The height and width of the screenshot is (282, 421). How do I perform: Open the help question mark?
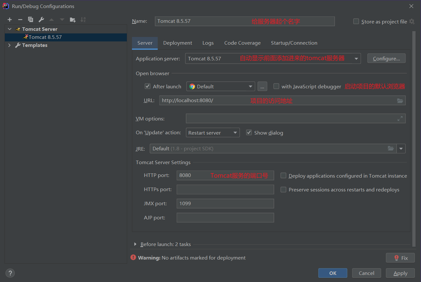click(10, 273)
